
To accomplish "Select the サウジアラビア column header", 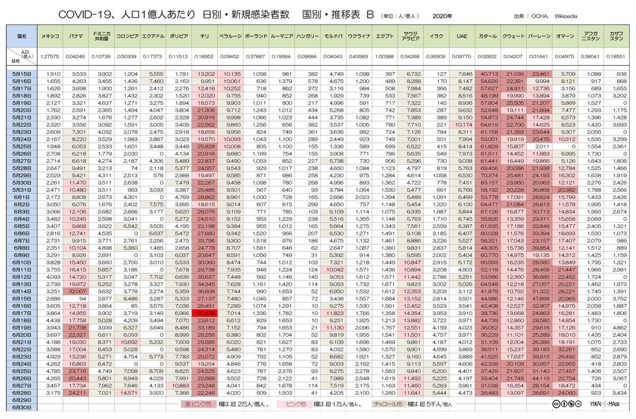I will 410,36.
